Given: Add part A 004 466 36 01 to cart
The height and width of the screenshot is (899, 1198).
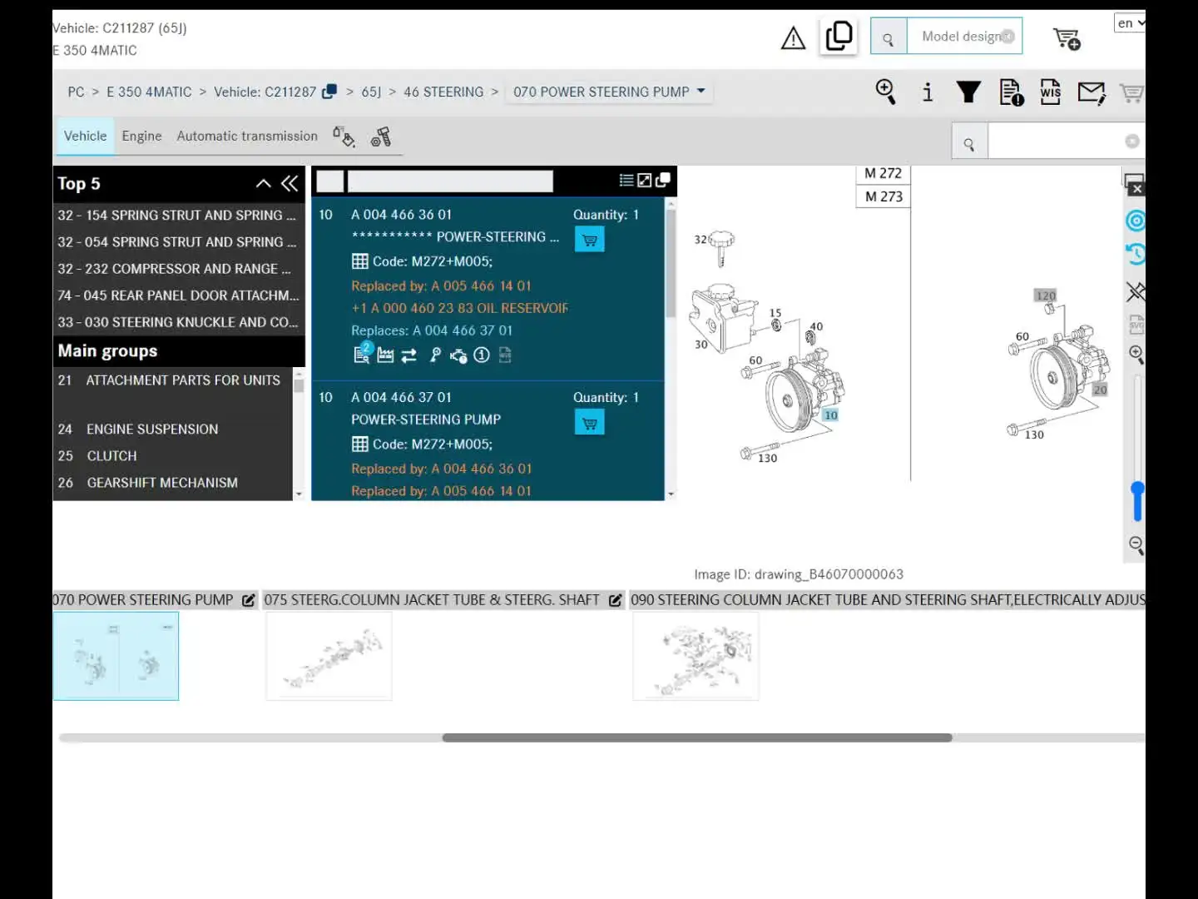Looking at the screenshot, I should 590,240.
